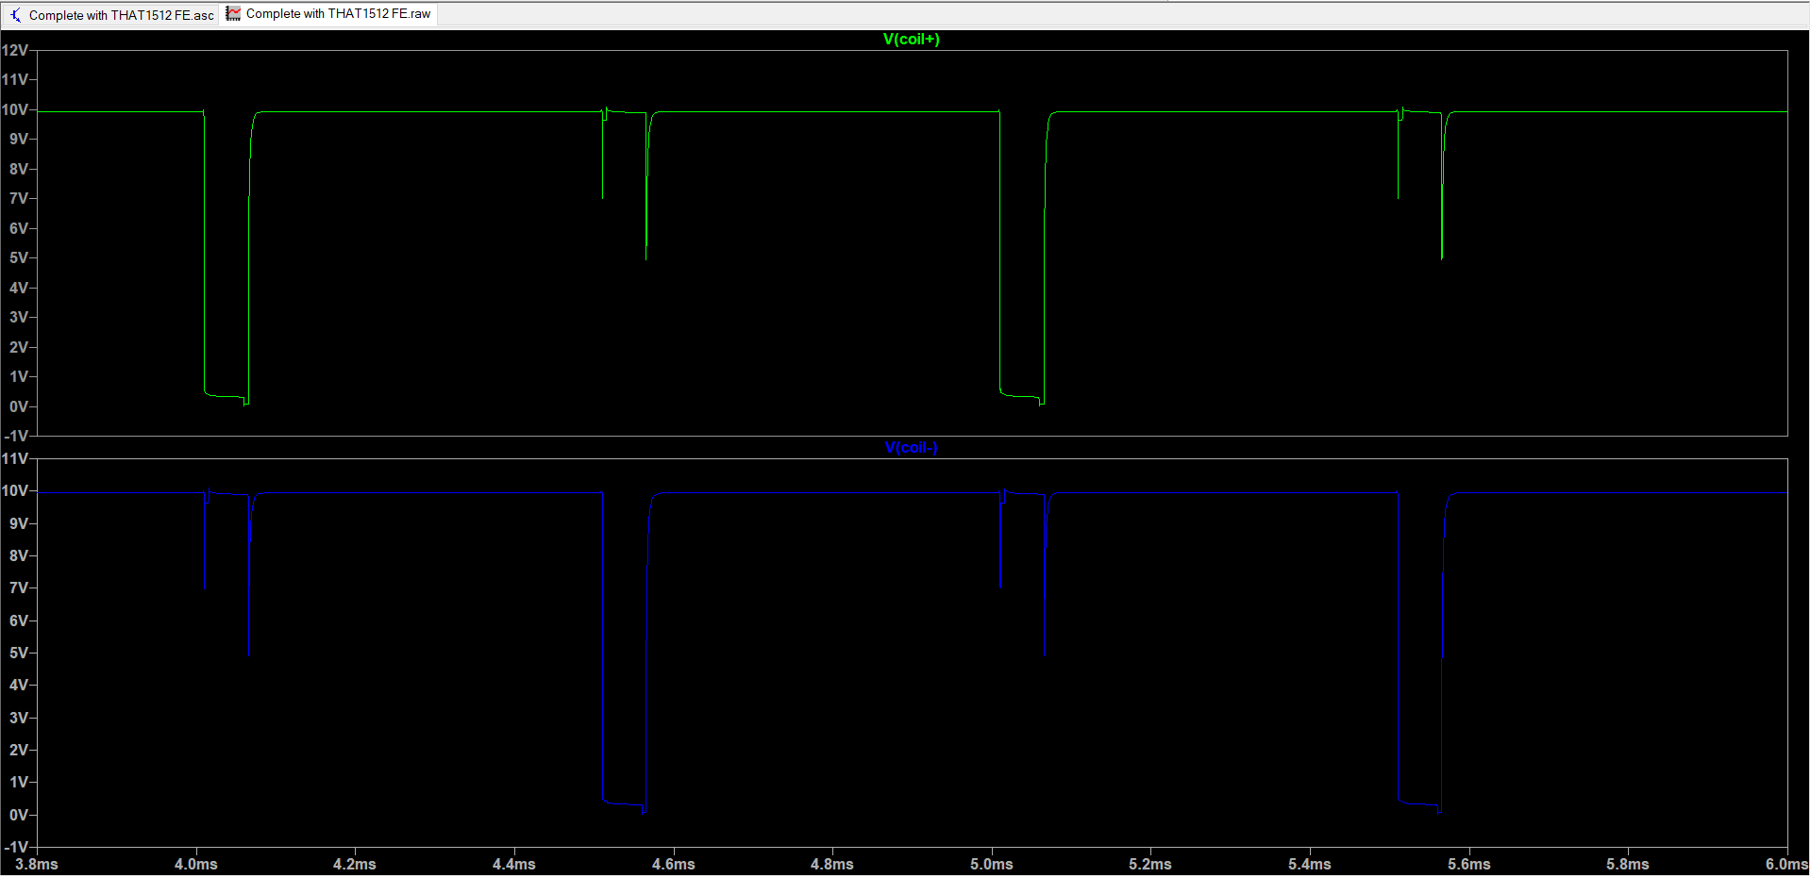This screenshot has height=877, width=1811.
Task: Click the waveform icon on the .raw tab
Action: point(233,14)
